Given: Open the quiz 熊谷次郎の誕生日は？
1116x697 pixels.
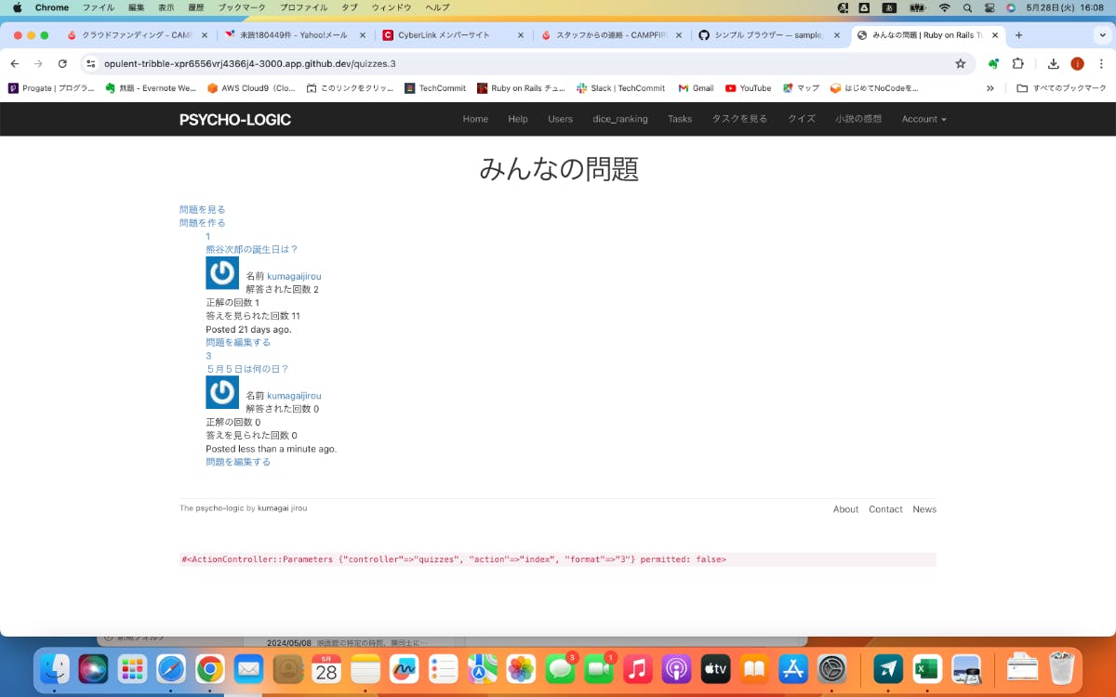Looking at the screenshot, I should click(252, 249).
